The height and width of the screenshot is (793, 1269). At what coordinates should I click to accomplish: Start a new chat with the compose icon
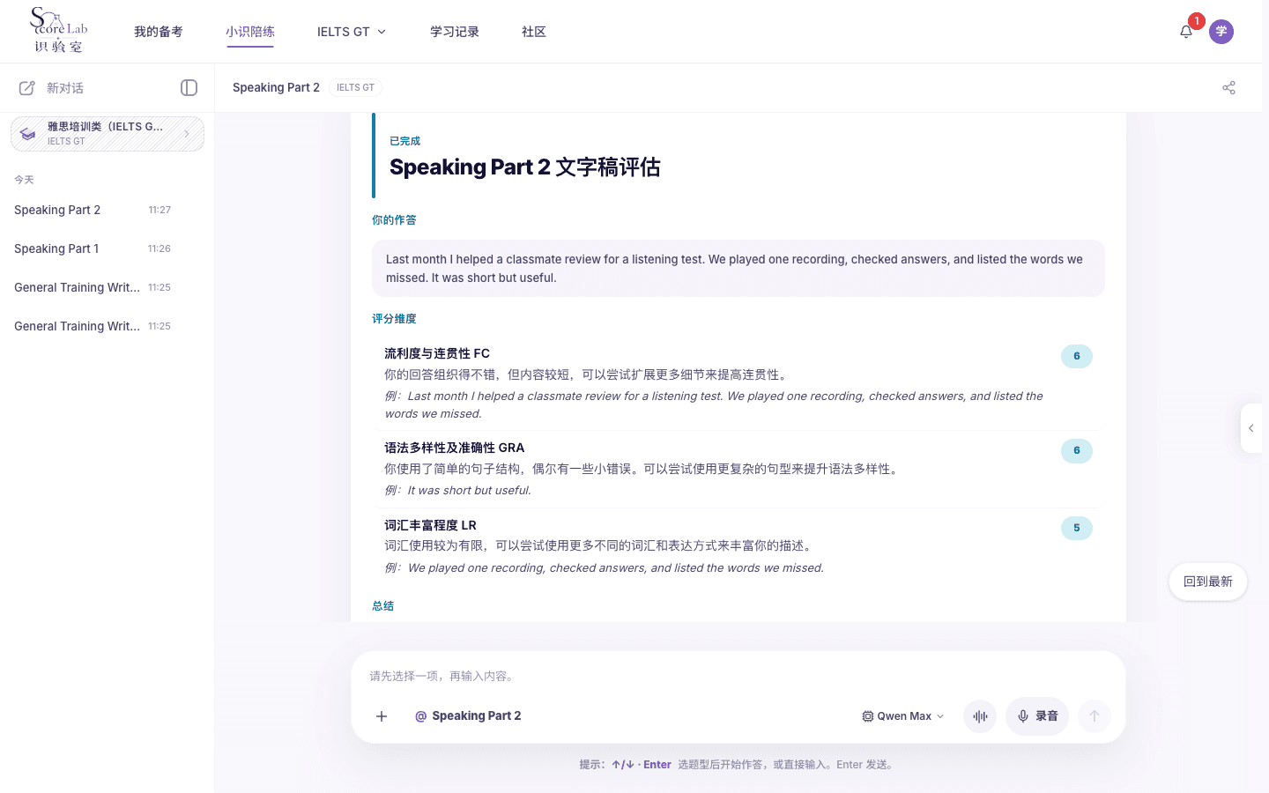tap(27, 88)
